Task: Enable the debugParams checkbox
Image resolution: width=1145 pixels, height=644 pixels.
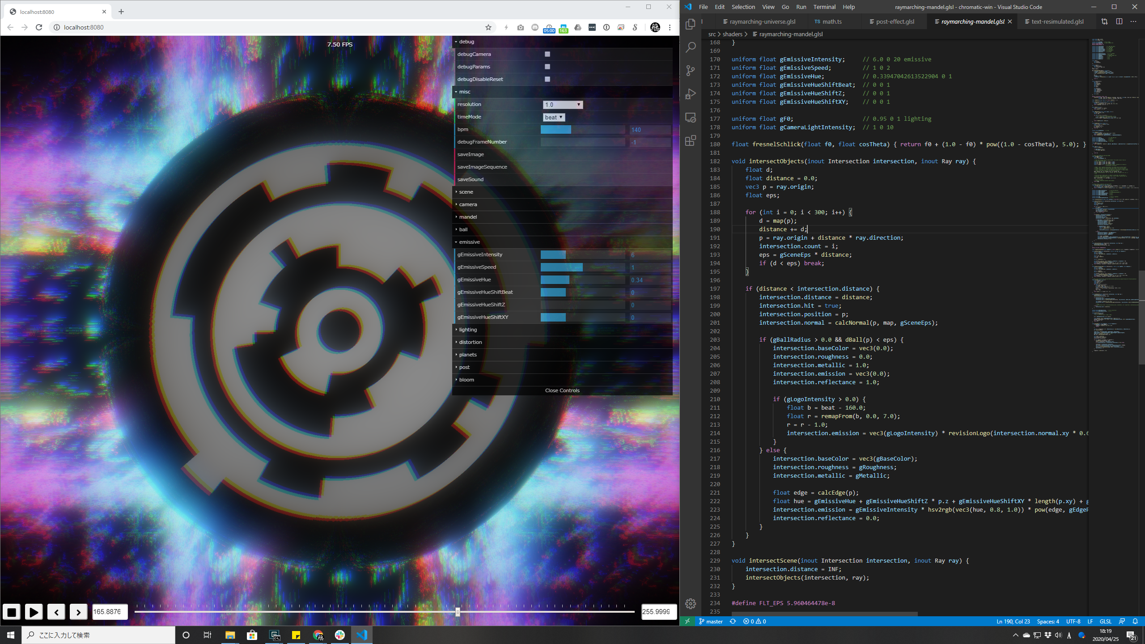Action: [x=547, y=67]
